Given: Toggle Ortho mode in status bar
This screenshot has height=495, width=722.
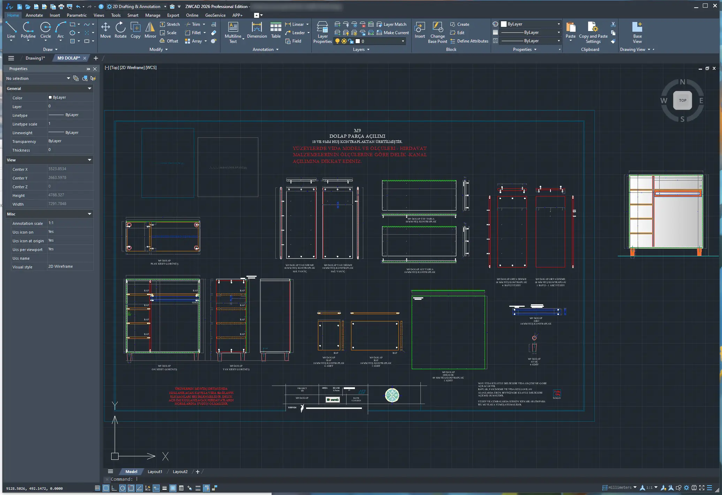Looking at the screenshot, I should point(114,488).
